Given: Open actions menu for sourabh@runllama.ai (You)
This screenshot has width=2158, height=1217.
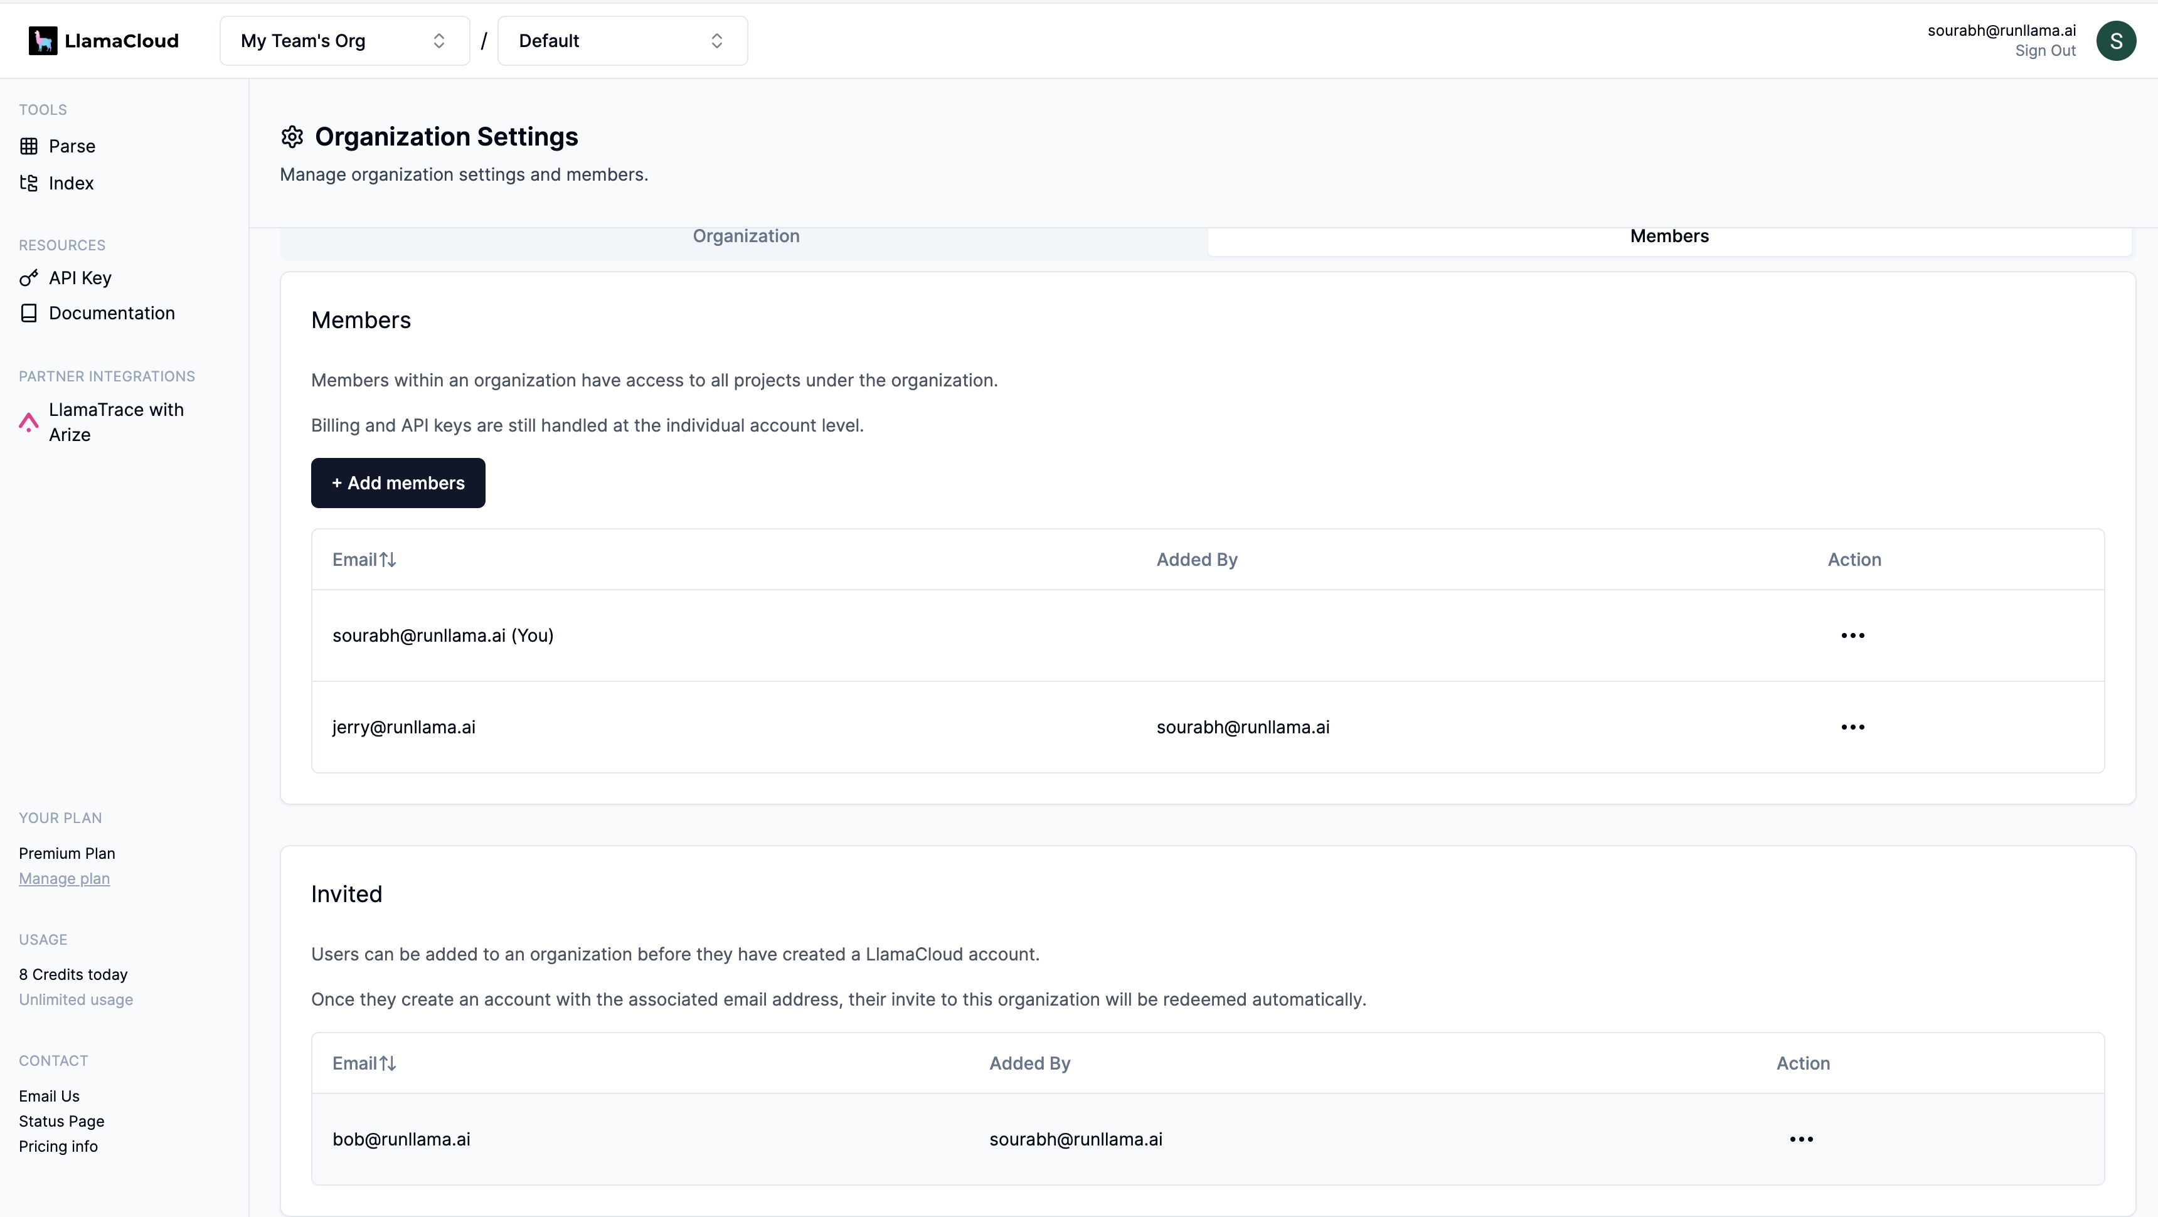Looking at the screenshot, I should 1852,635.
